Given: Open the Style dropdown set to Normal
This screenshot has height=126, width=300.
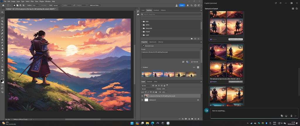Looking at the screenshot, I should 57,5.
